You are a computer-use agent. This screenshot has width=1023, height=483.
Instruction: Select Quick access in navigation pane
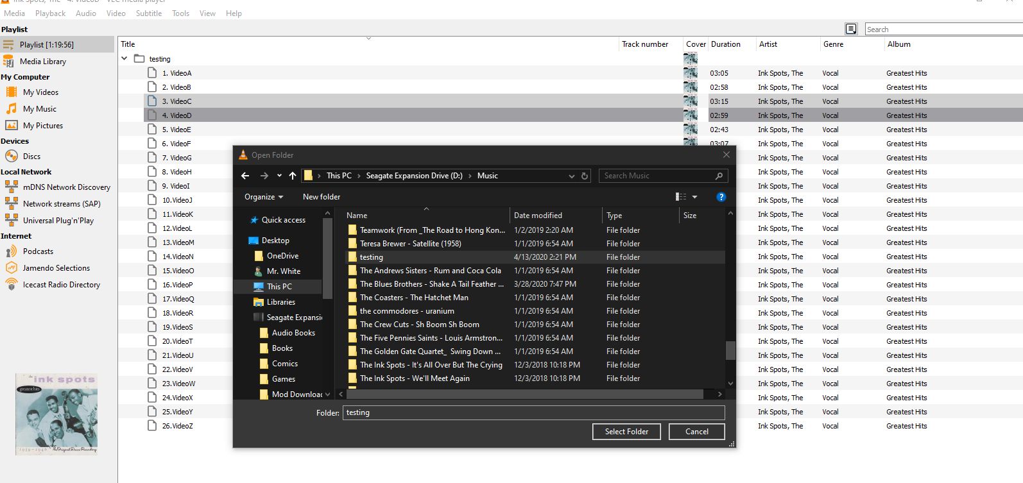(284, 220)
